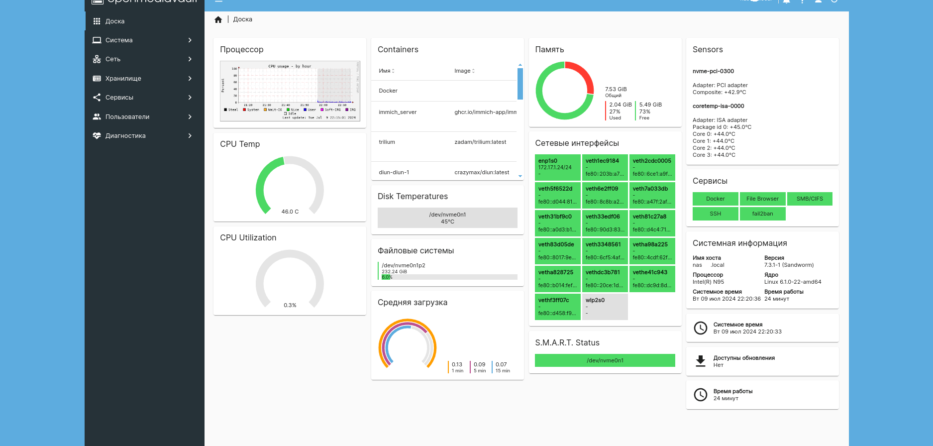Click the CPU Temp gauge showing 46.0 C

point(290,186)
